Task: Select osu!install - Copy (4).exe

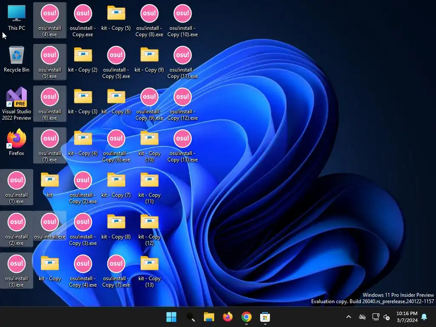Action: pos(83,271)
